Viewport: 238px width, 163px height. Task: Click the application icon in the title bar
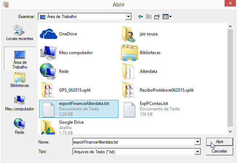[x=5, y=4]
